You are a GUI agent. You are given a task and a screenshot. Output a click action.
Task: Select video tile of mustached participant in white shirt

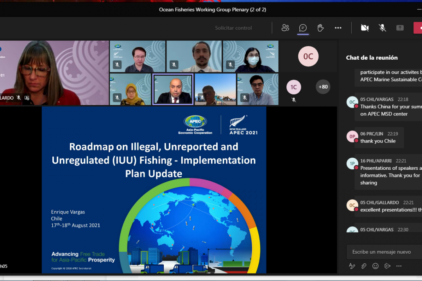(194, 57)
